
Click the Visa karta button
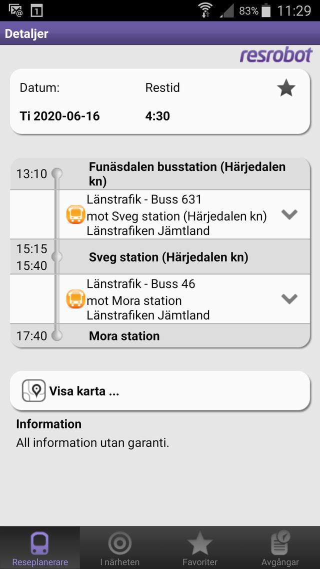[x=160, y=391]
